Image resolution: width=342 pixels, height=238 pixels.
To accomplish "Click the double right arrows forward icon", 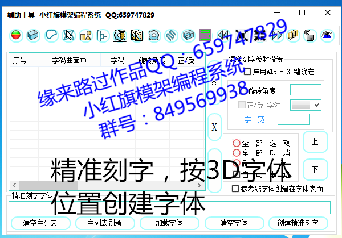I will tap(276, 35).
